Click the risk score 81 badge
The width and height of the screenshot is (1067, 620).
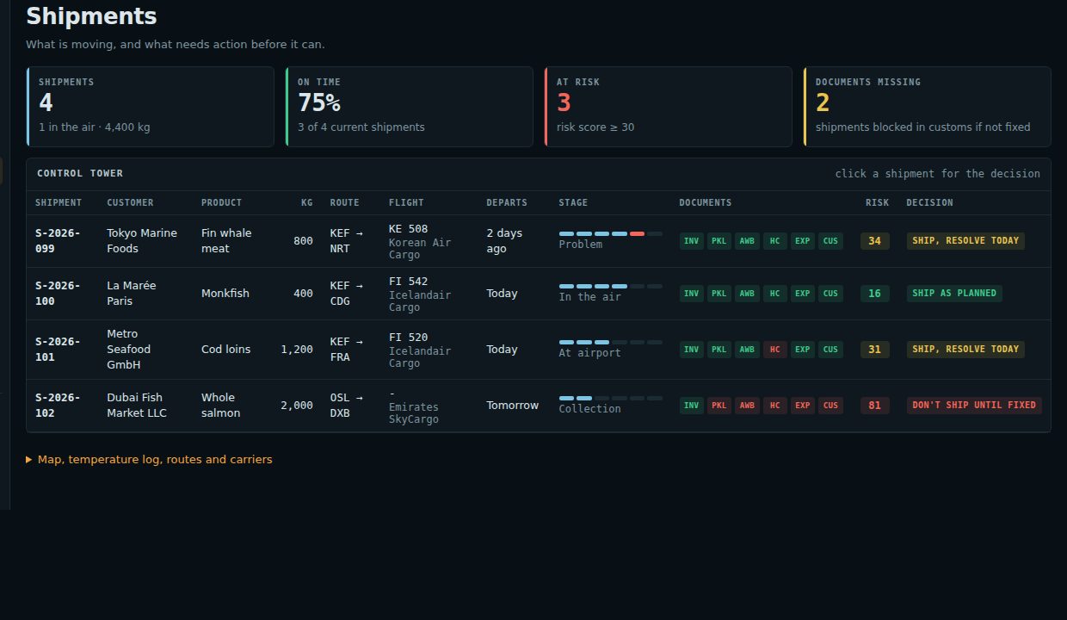(874, 406)
